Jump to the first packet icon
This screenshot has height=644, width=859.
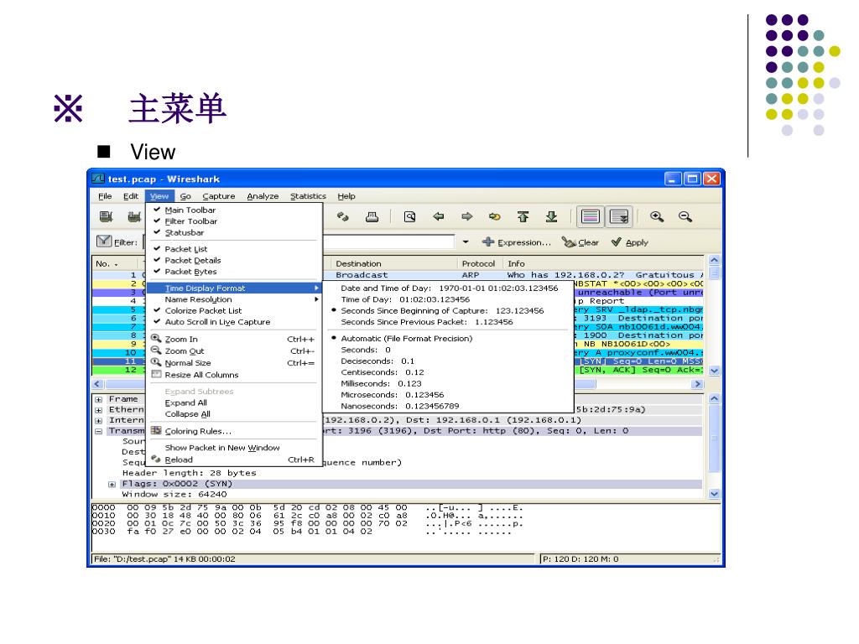[523, 217]
